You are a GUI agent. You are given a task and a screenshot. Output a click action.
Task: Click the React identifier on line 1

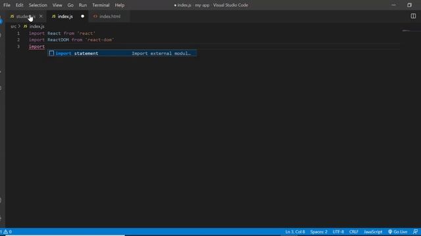54,33
